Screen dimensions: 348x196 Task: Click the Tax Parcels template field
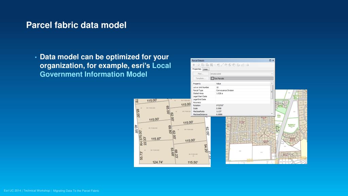click(242, 79)
